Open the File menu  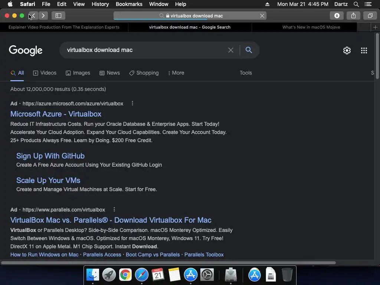46,4
